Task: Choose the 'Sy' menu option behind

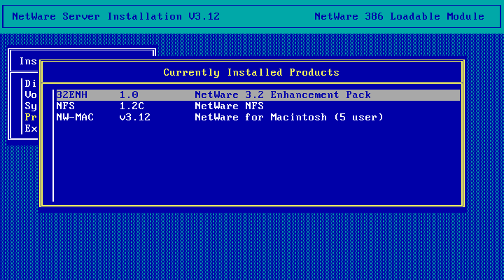Action: [x=31, y=106]
